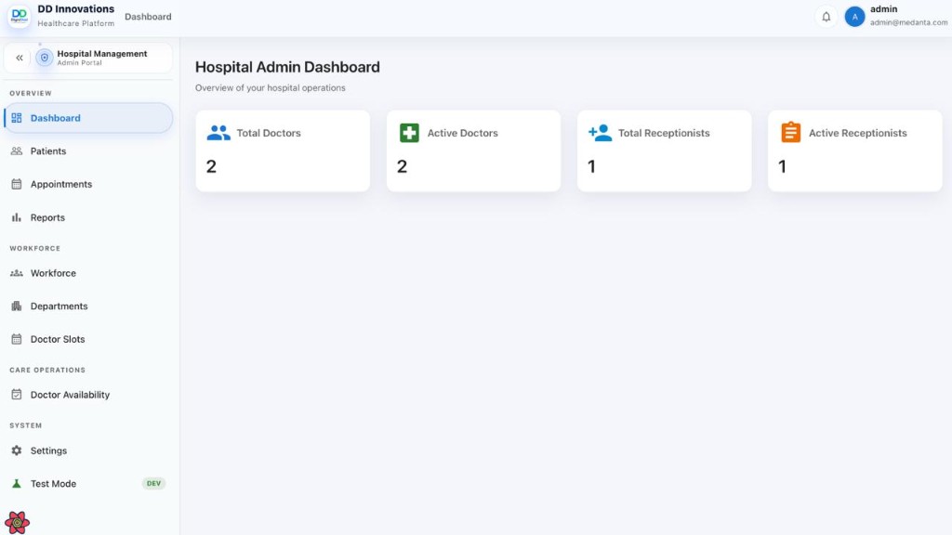Click the admin avatar circle
The width and height of the screenshot is (952, 535).
click(854, 17)
